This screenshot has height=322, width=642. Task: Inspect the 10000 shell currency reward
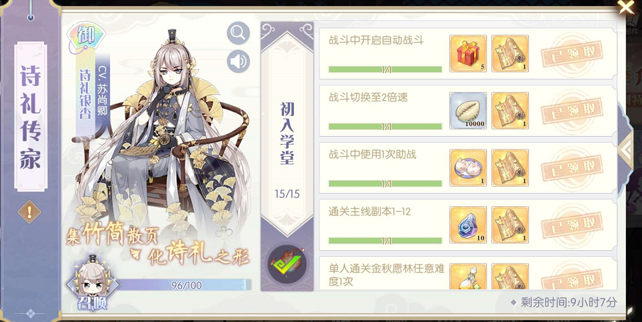tap(468, 111)
